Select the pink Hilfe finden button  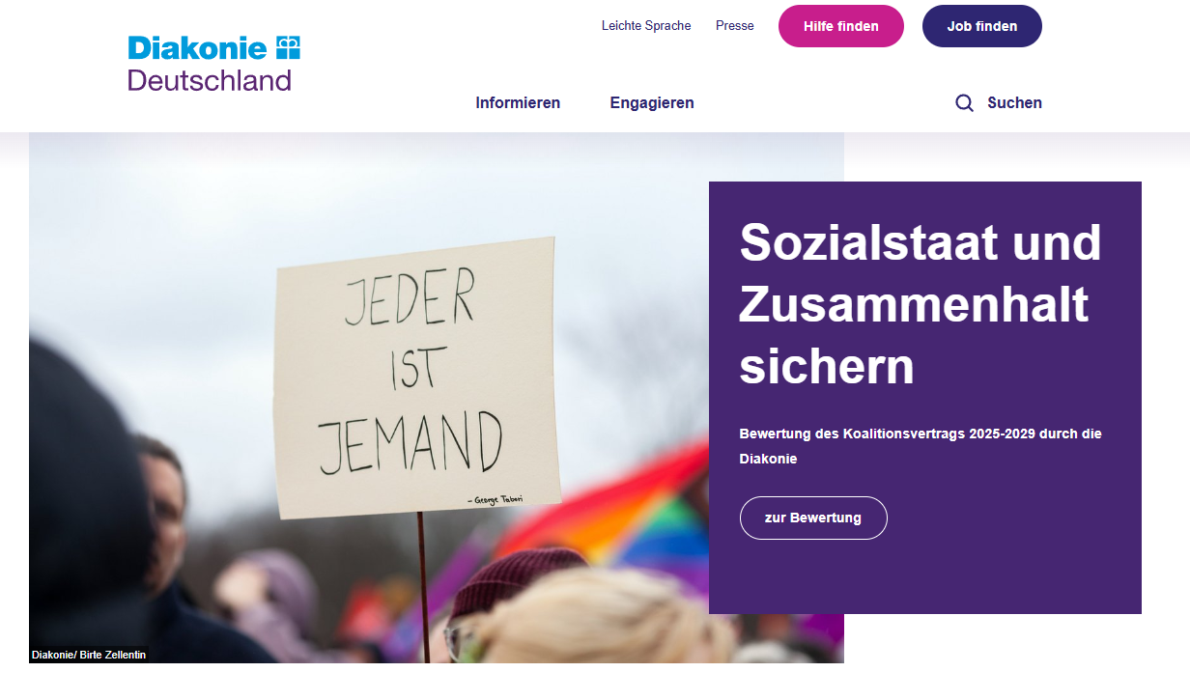click(841, 26)
